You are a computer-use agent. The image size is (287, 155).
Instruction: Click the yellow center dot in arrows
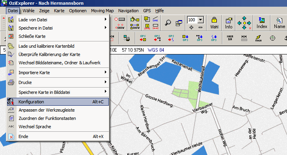tap(244, 23)
